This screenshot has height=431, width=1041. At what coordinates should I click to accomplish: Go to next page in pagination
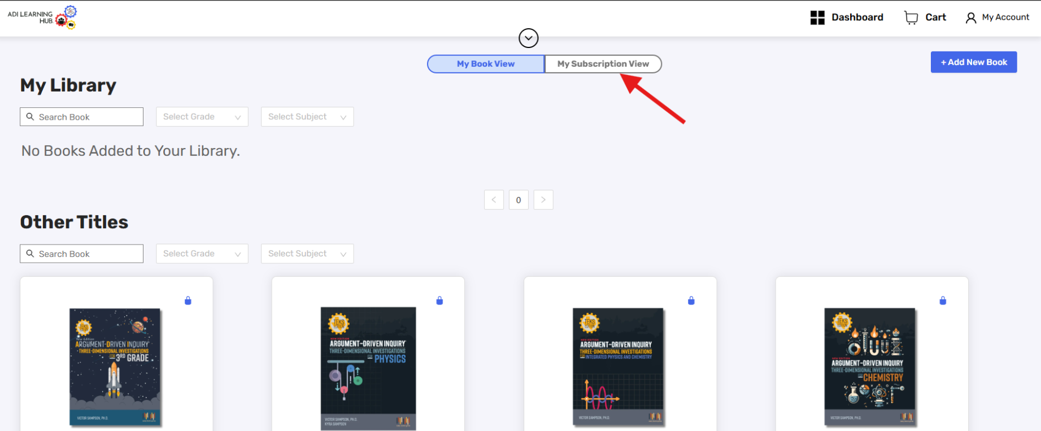tap(543, 200)
